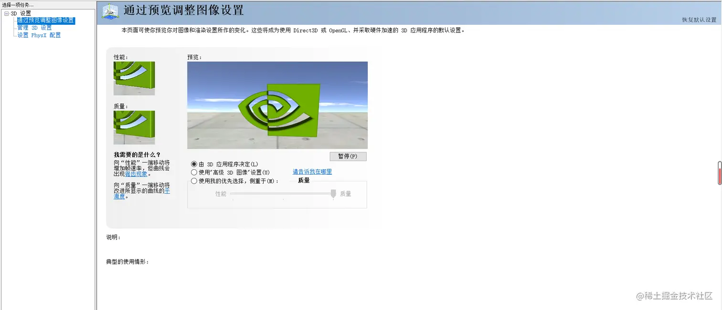Open the 请告诉我在哪里 link
Image resolution: width=722 pixels, height=310 pixels.
click(x=312, y=172)
